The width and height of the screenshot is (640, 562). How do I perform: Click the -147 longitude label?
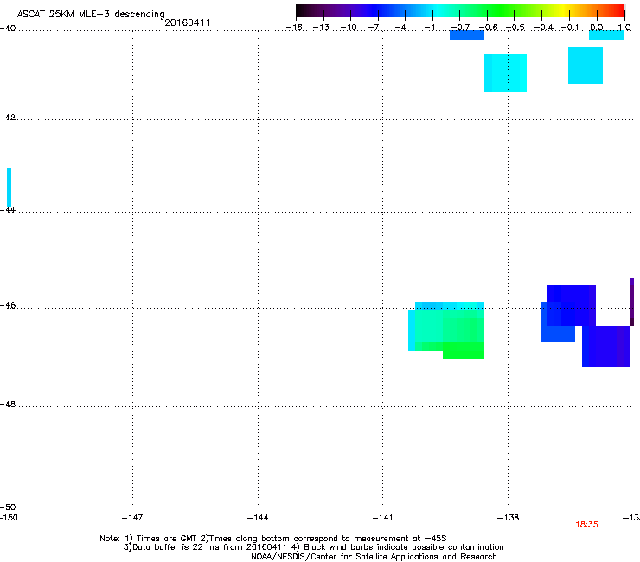click(x=132, y=518)
